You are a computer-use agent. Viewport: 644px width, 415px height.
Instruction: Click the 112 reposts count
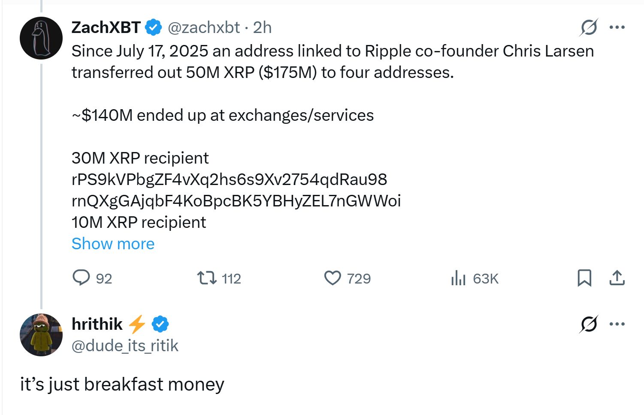click(x=232, y=278)
